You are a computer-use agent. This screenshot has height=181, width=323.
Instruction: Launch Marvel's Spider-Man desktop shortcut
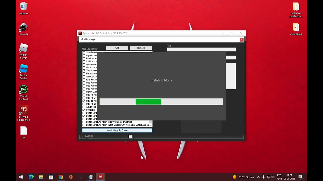23,113
